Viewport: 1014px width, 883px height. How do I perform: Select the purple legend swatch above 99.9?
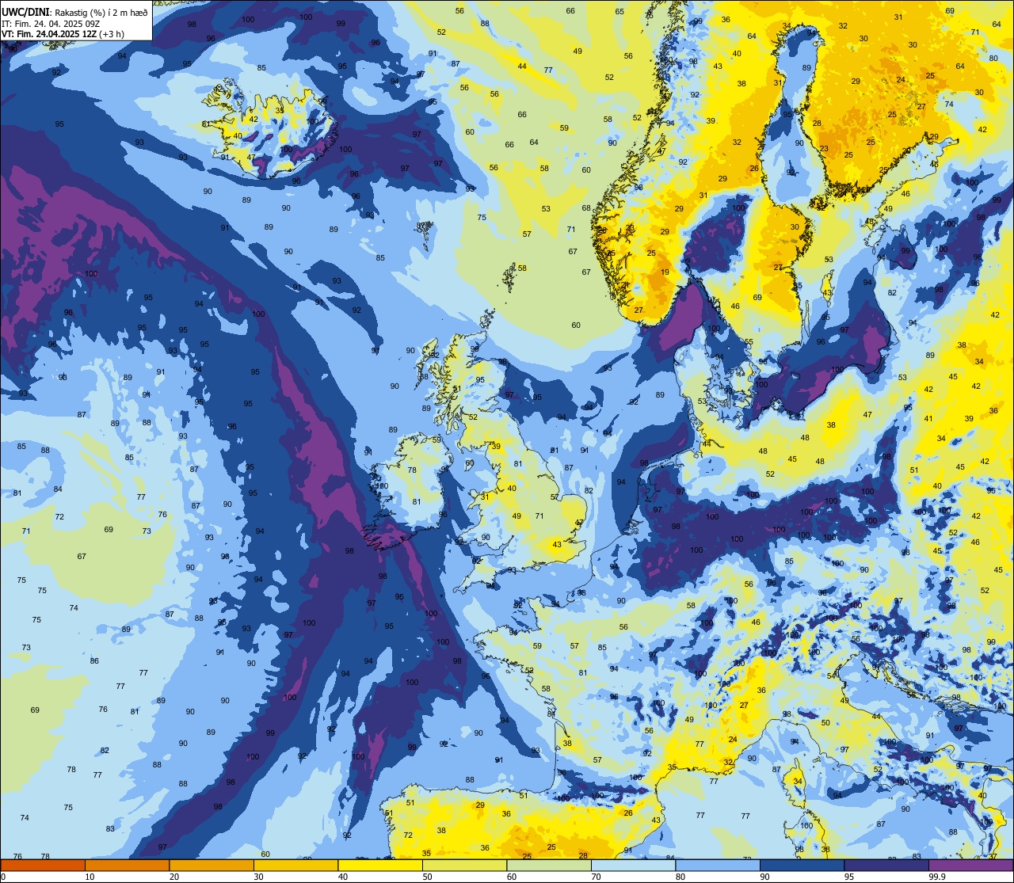coord(970,865)
